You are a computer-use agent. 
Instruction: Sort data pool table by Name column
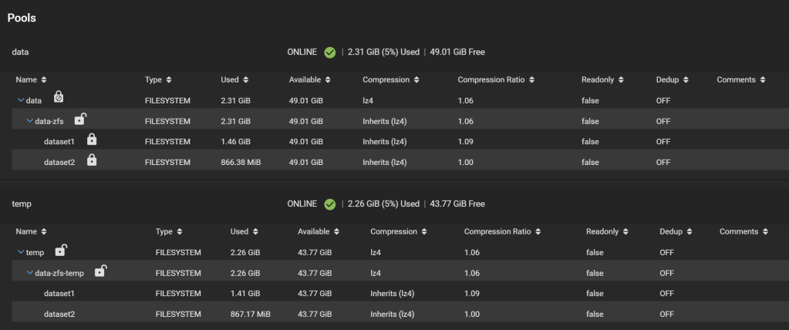[32, 79]
